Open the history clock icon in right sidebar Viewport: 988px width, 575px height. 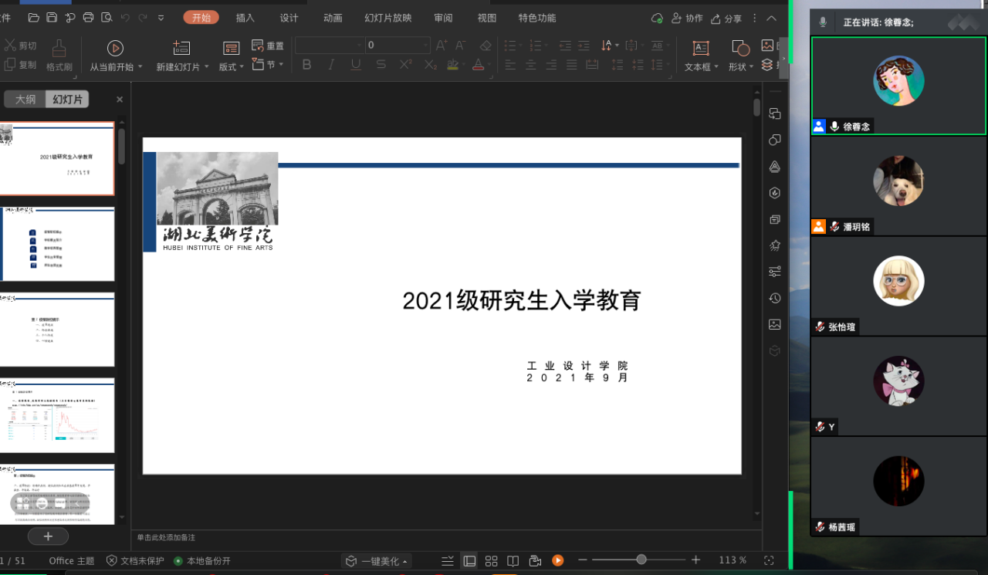pyautogui.click(x=775, y=298)
